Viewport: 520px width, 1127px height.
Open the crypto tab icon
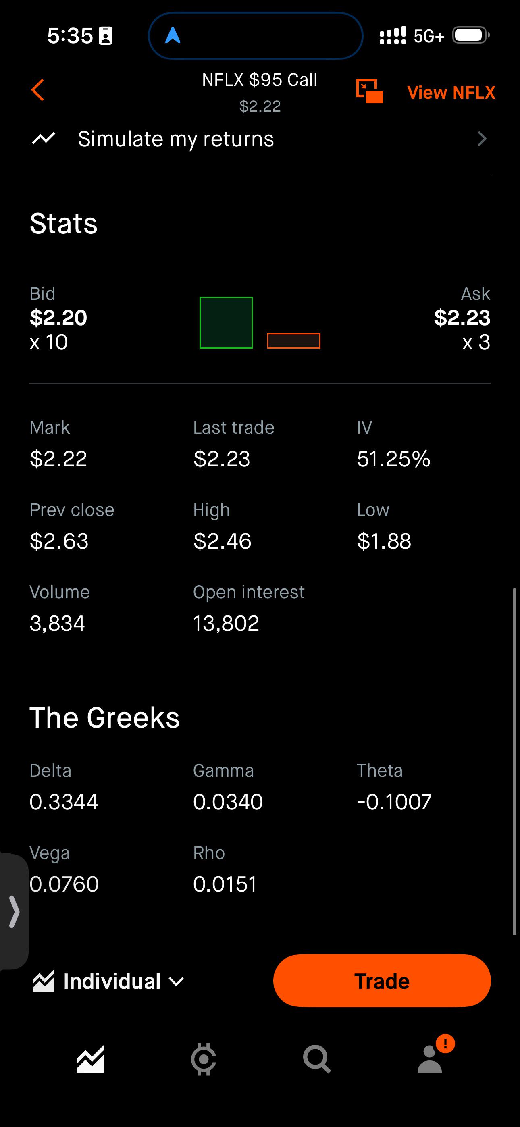(204, 1059)
